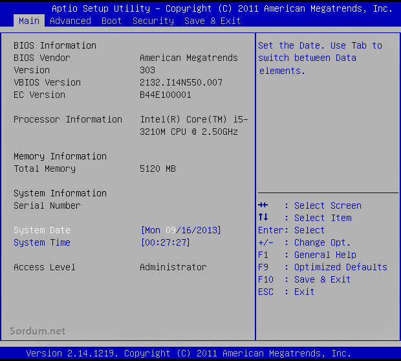Screen dimensions: 401x361
Task: Click the left-right arrows Select Screen icon
Action: point(263,205)
